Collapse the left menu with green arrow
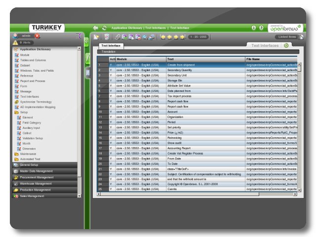316x237 pixels. click(86, 42)
